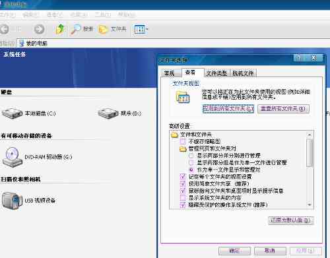Click the Forward arrow toolbar button
The image size is (330, 258).
tap(39, 29)
